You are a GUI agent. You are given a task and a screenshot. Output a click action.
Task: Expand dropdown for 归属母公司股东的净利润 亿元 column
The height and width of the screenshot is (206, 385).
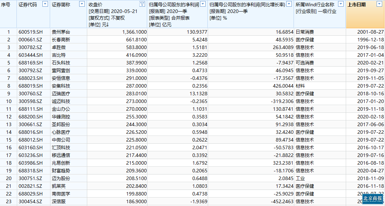tap(203, 4)
